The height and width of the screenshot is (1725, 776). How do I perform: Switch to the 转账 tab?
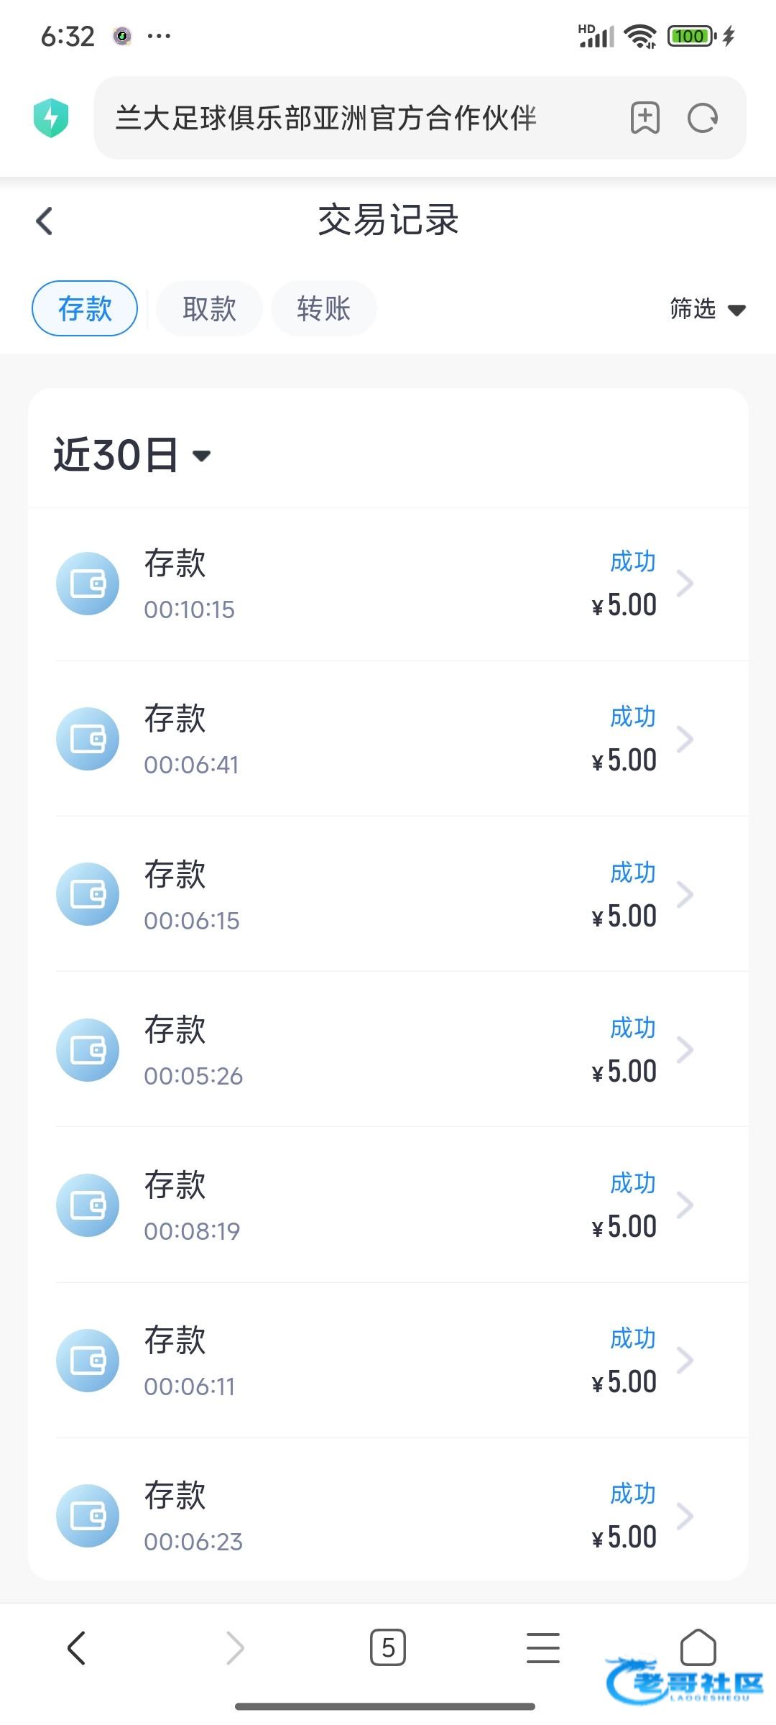click(323, 308)
